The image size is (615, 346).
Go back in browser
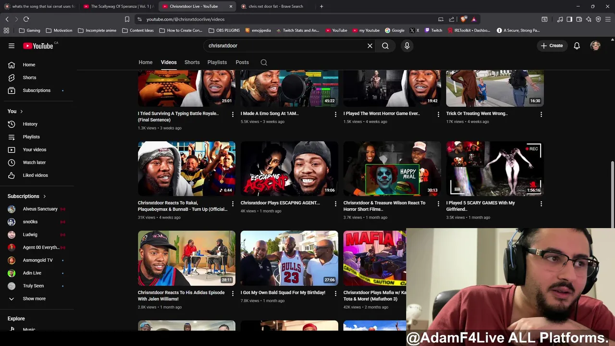[x=7, y=19]
